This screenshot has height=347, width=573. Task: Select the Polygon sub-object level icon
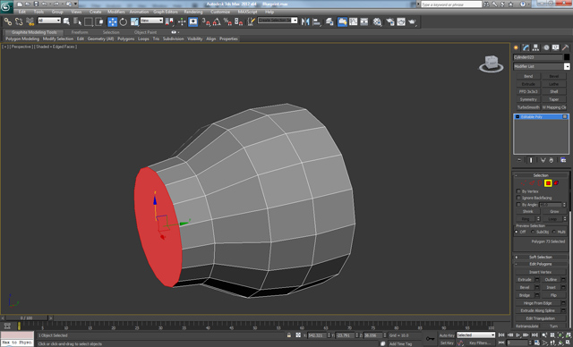coord(548,183)
